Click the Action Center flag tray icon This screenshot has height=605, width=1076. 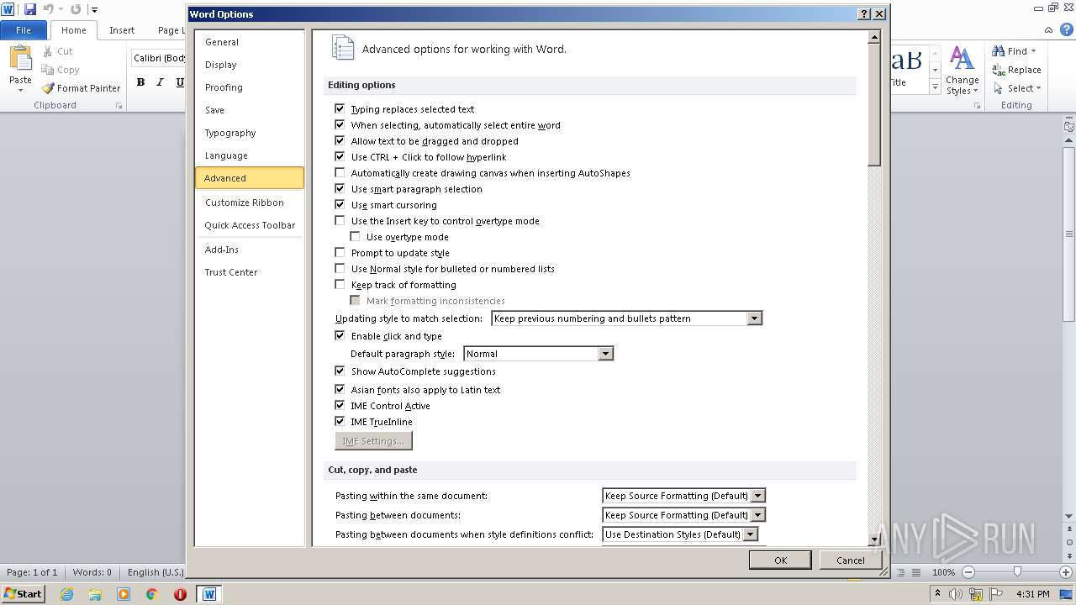pyautogui.click(x=997, y=594)
